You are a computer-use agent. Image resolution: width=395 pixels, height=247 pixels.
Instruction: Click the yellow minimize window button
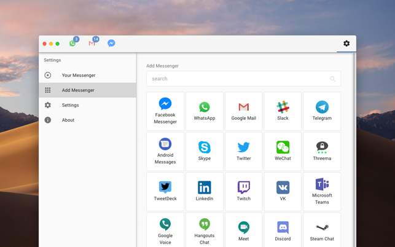[51, 44]
